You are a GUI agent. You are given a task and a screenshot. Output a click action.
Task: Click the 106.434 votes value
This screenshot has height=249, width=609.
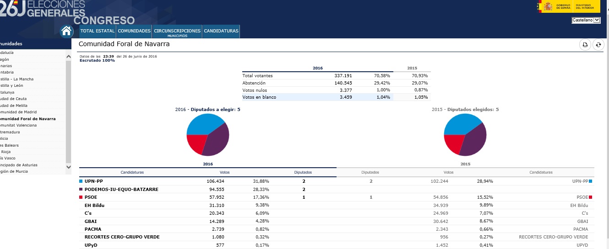pyautogui.click(x=216, y=181)
